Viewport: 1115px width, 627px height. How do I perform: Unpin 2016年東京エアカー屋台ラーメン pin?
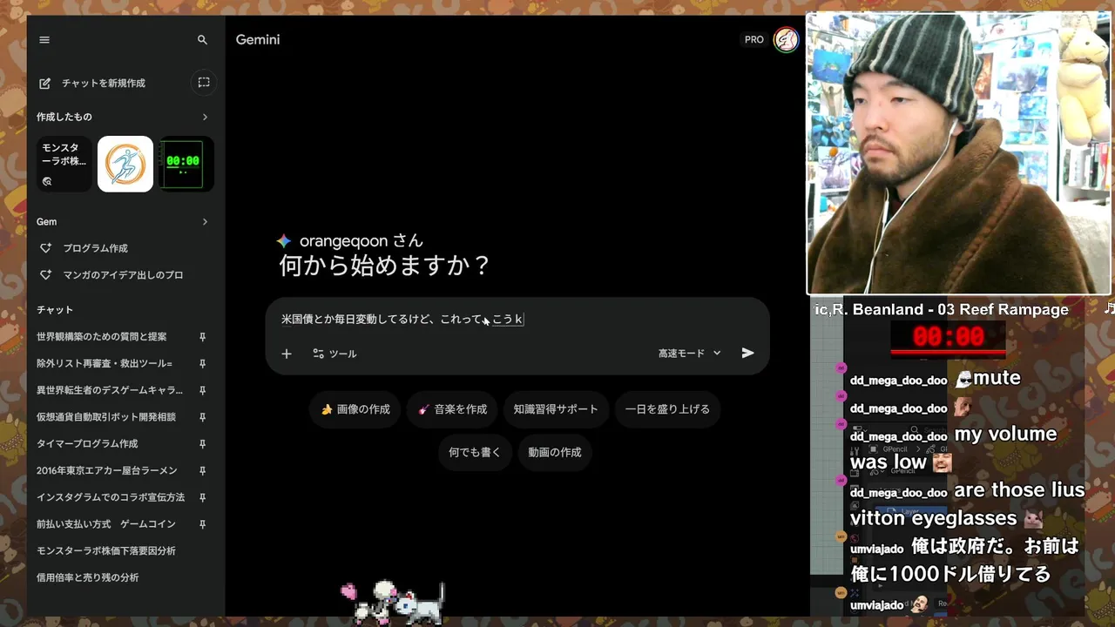click(202, 471)
